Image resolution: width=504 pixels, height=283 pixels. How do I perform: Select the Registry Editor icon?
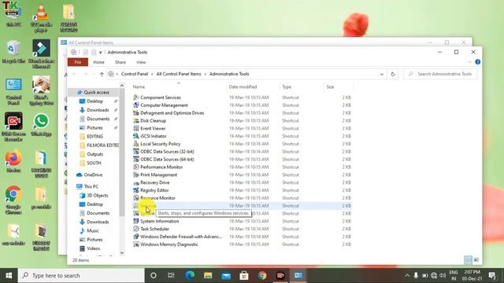coord(136,190)
